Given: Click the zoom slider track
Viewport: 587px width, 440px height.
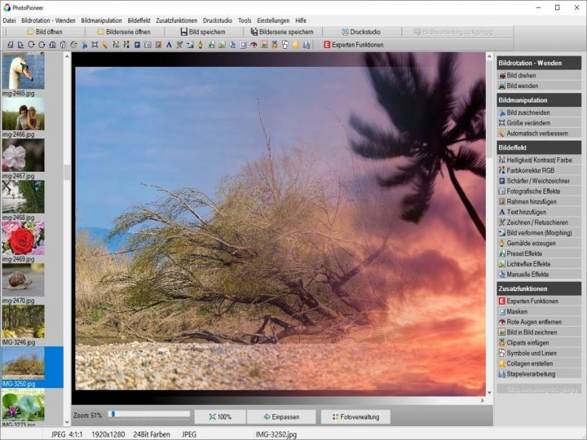Looking at the screenshot, I should 151,415.
